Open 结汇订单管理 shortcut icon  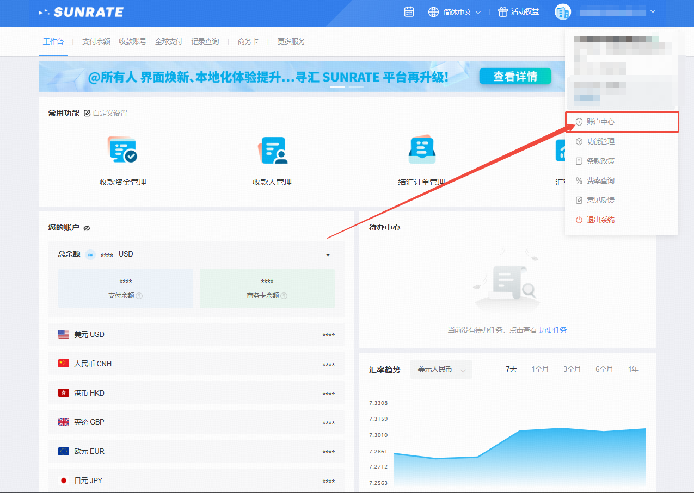click(422, 150)
